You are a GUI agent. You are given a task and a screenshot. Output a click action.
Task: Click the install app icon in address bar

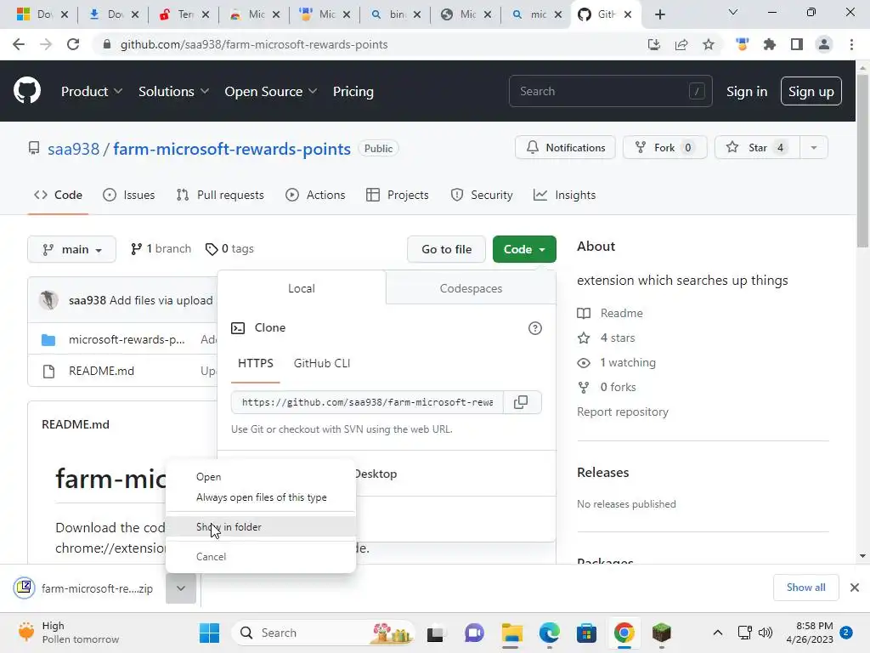[x=654, y=44]
